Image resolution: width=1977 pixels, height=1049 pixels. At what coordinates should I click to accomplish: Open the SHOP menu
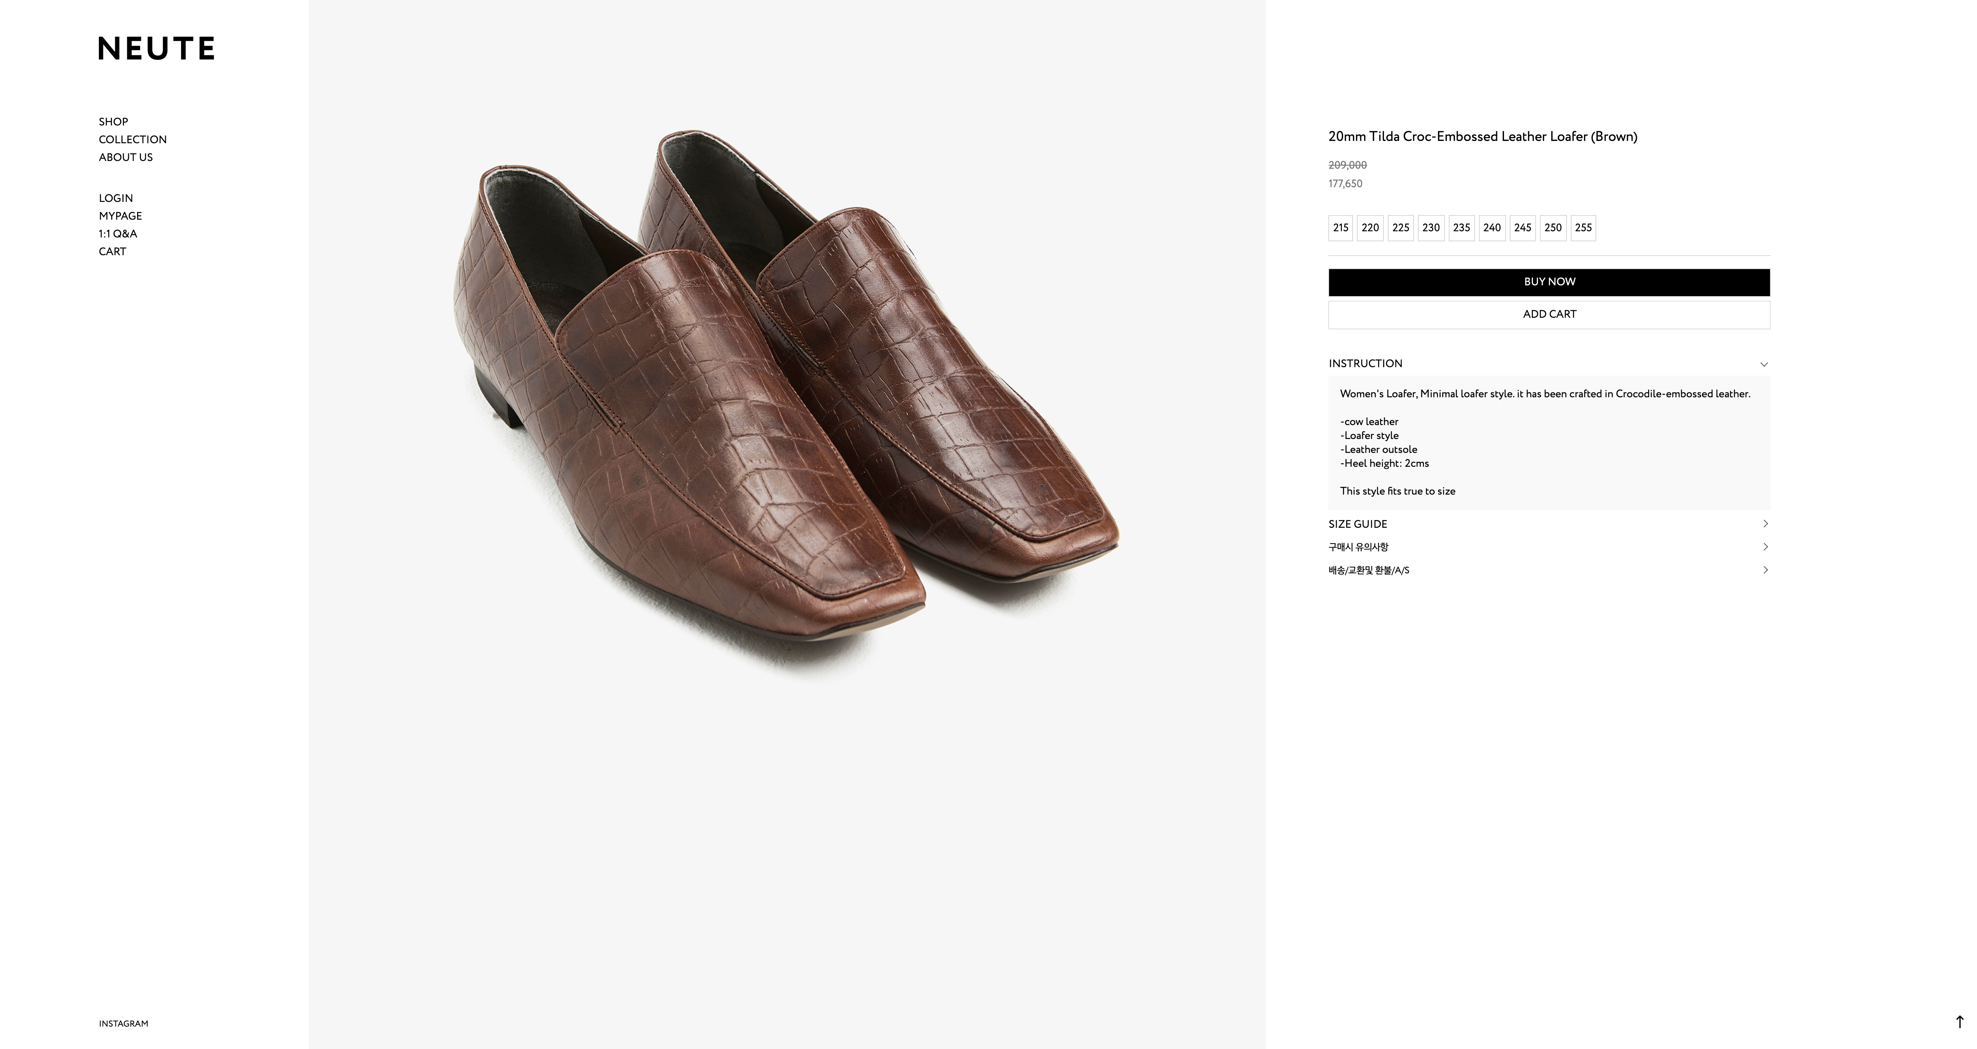(114, 122)
